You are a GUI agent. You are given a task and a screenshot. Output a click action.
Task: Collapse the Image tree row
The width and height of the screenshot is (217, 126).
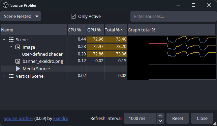point(11,47)
